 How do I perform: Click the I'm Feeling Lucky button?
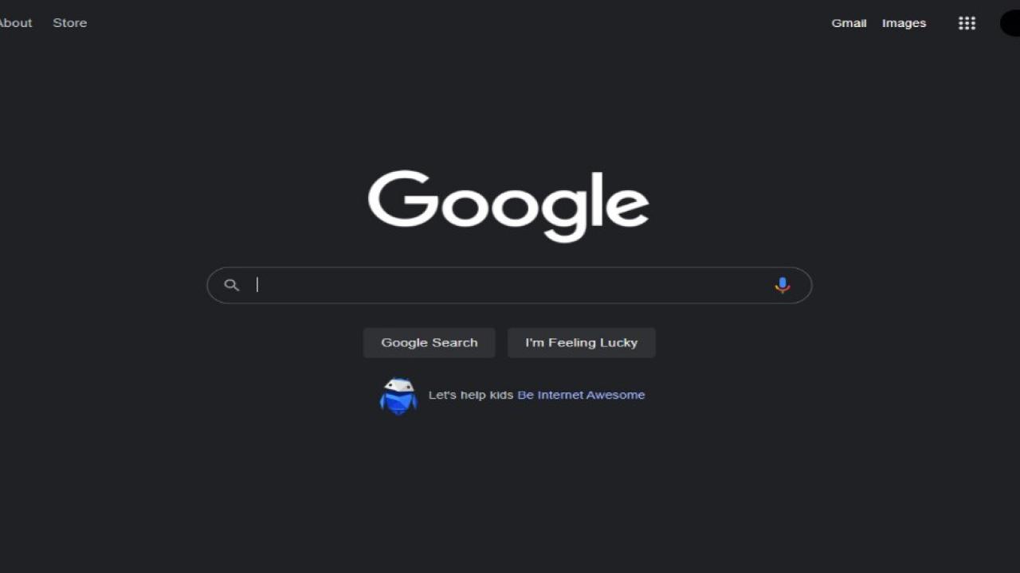point(582,343)
